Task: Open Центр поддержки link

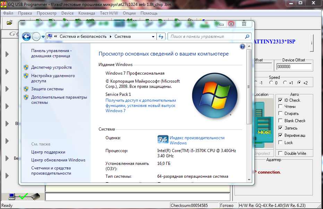Action: pyautogui.click(x=48, y=152)
